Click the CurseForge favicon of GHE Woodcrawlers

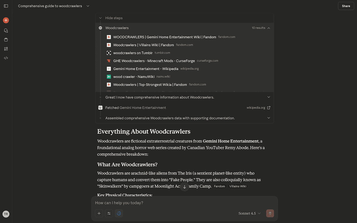coord(109,61)
